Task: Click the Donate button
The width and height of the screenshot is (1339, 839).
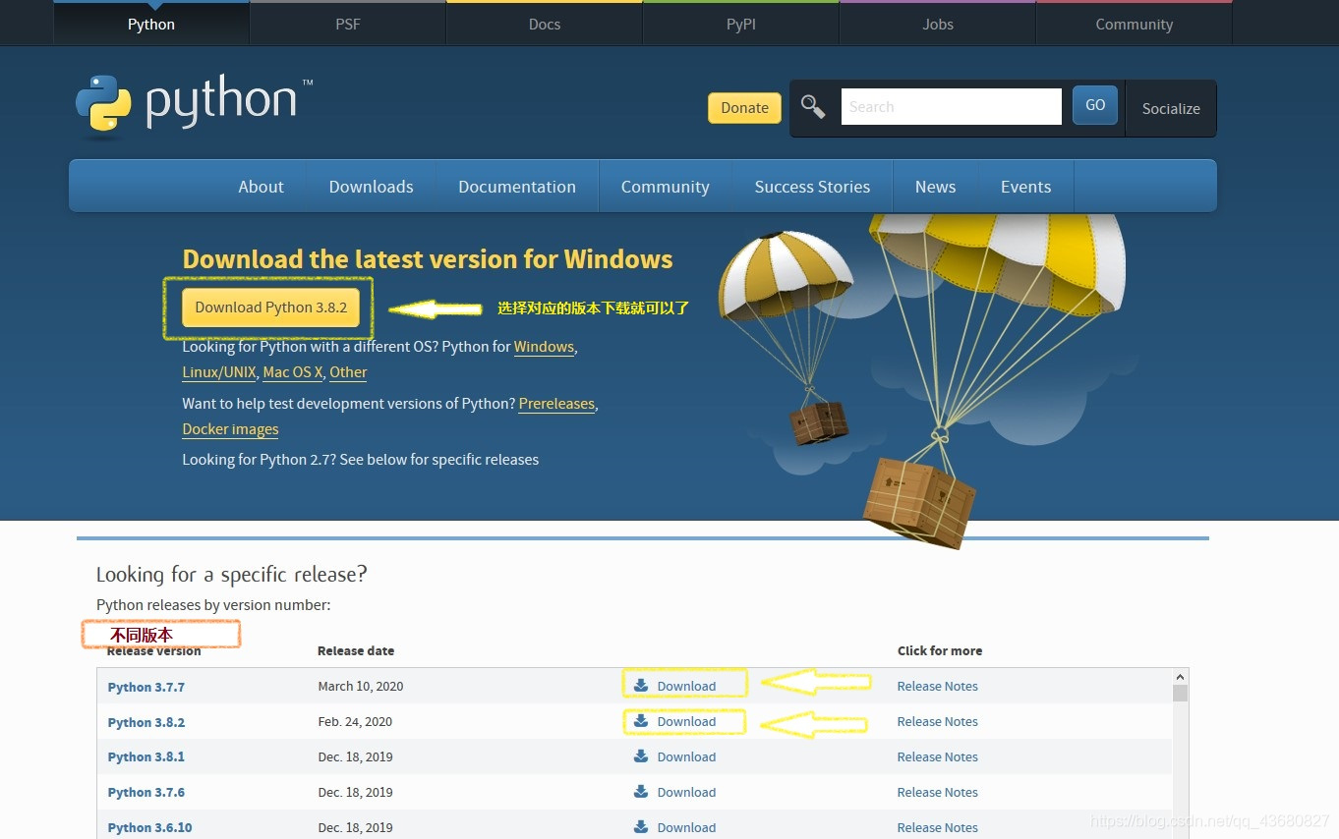Action: pyautogui.click(x=744, y=108)
